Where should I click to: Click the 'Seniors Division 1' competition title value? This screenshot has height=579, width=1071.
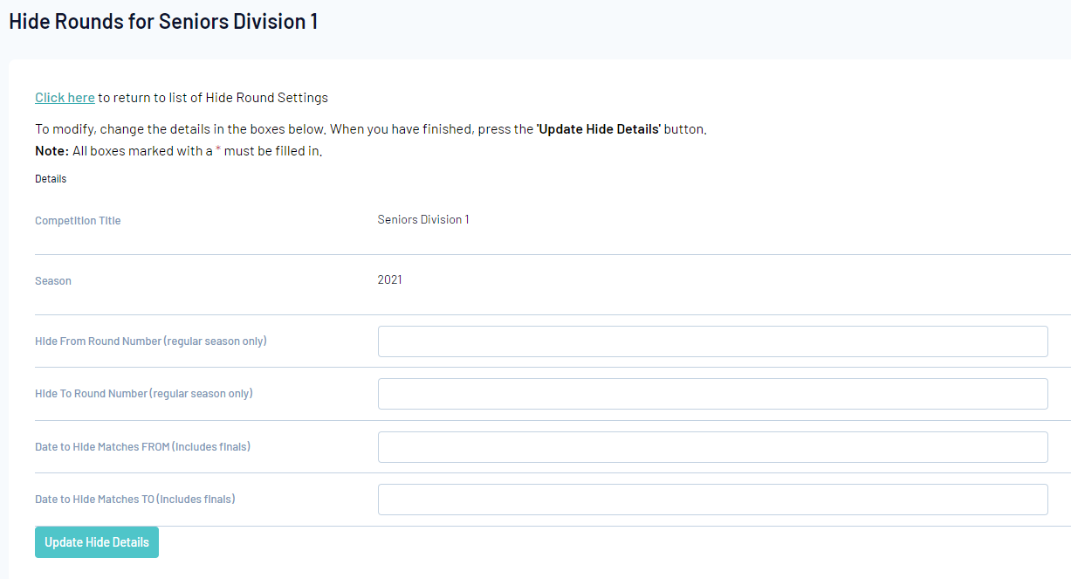pos(423,220)
